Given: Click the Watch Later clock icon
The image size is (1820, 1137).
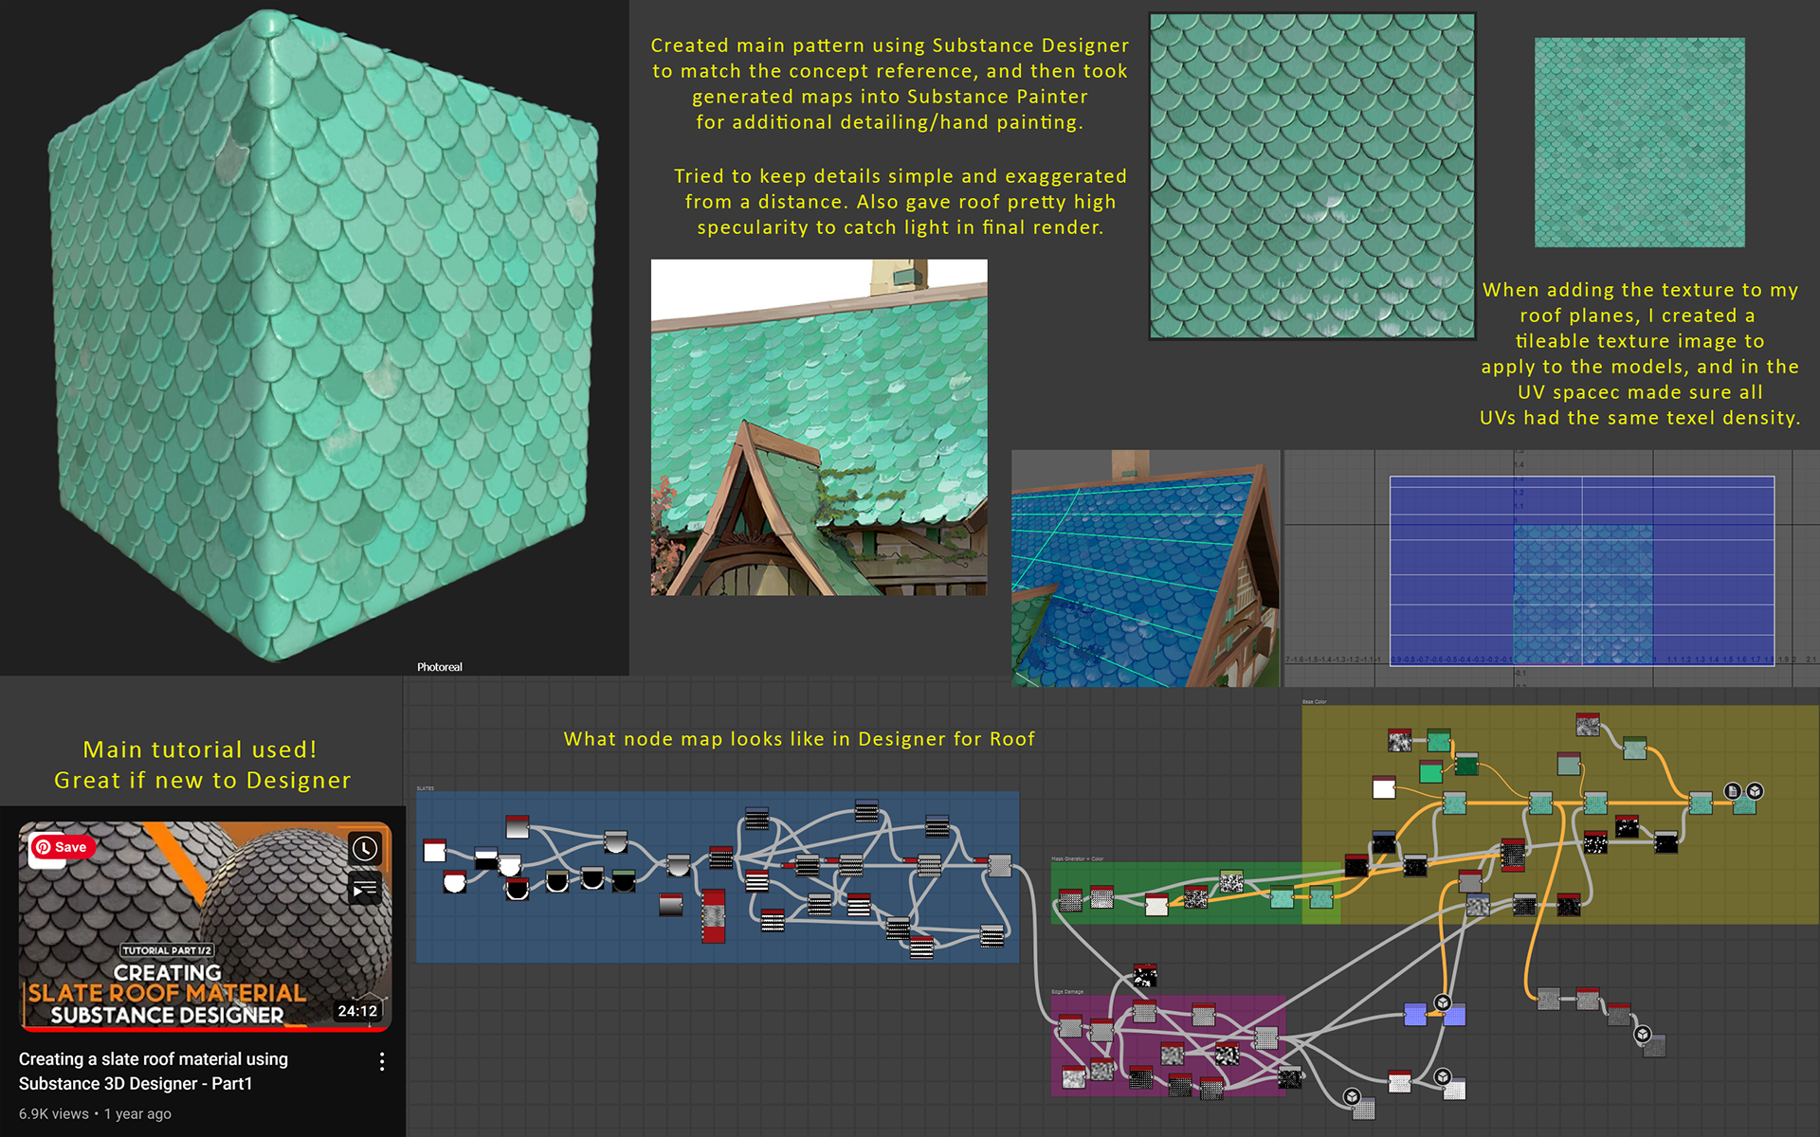Looking at the screenshot, I should pos(365,849).
